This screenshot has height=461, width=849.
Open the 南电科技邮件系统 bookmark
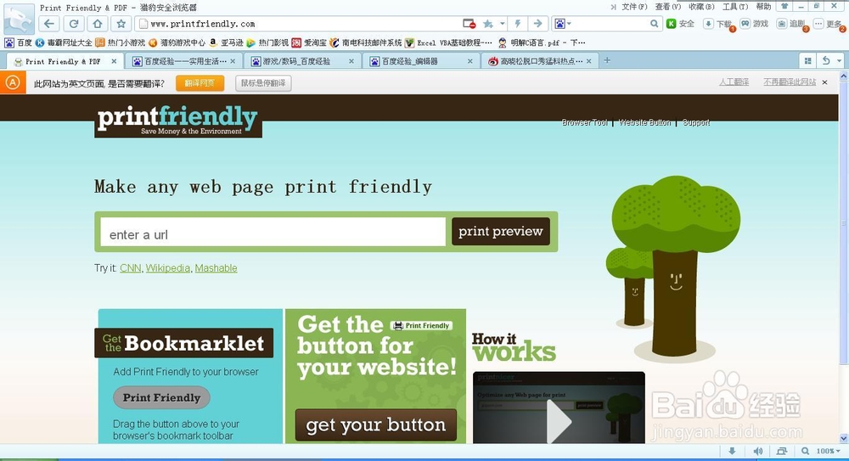click(x=366, y=42)
